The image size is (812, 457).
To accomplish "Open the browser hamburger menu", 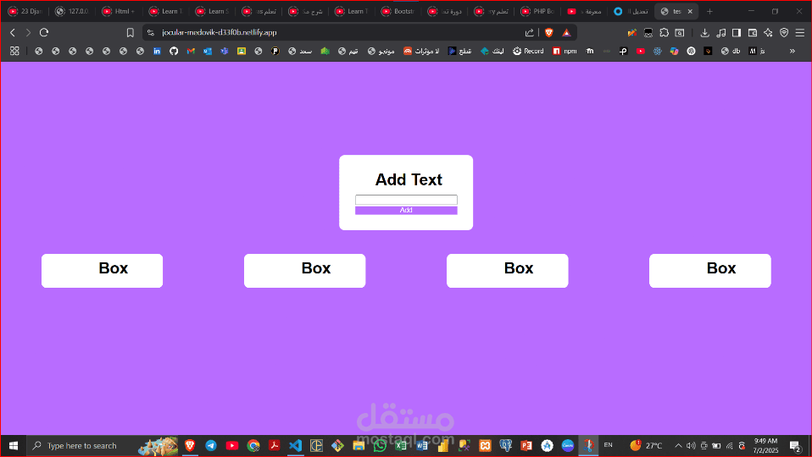I will 800,32.
